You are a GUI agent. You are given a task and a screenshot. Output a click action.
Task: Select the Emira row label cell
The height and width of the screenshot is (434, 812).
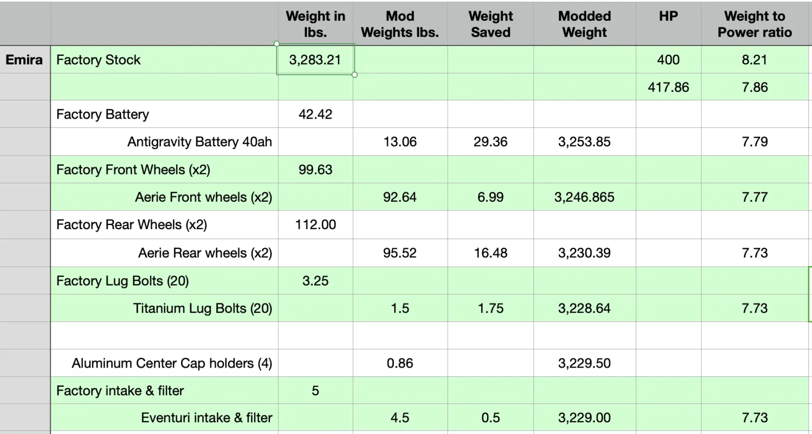point(24,60)
